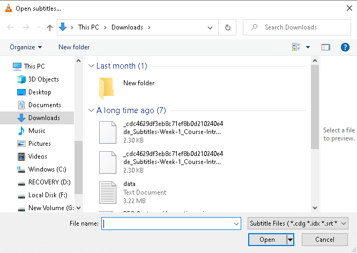
Task: Click the Up one level arrow
Action: coord(50,27)
